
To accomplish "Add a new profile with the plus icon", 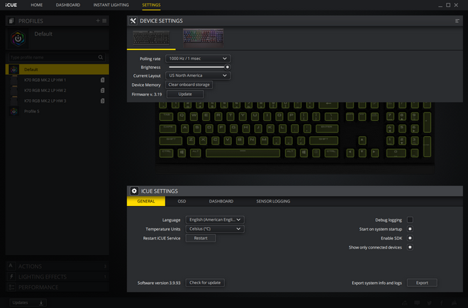I will coord(98,20).
